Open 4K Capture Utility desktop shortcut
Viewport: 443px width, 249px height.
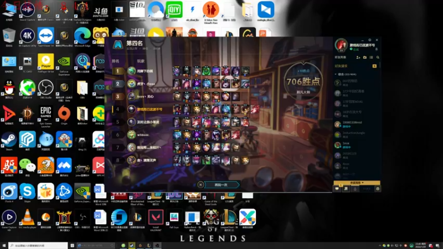tap(27, 37)
